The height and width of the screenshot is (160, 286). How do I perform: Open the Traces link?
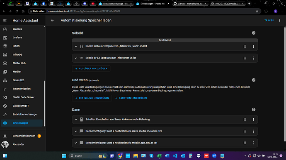coord(269,21)
